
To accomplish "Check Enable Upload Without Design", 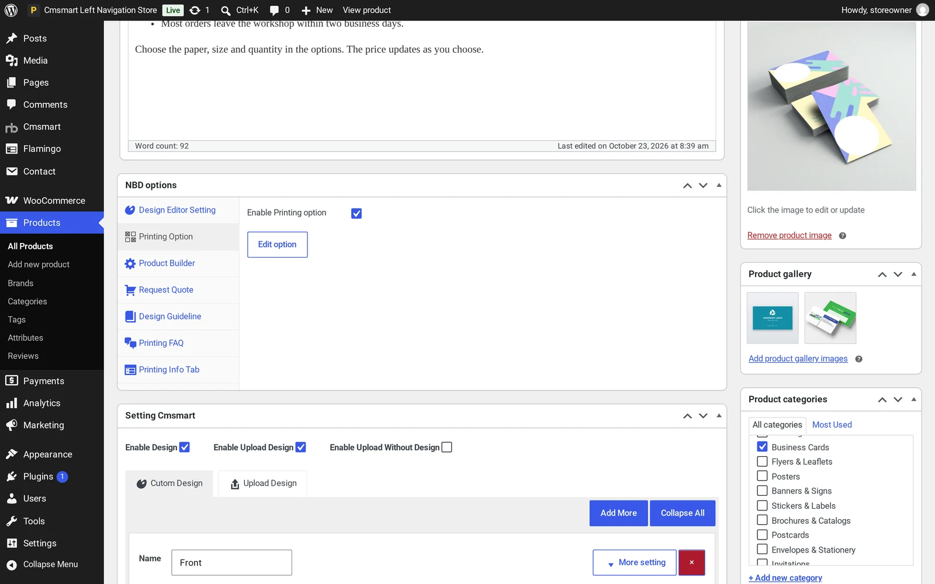I will click(x=447, y=447).
